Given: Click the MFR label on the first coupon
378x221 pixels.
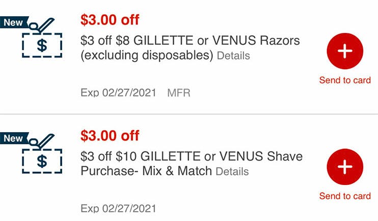Looking at the screenshot, I should (179, 93).
